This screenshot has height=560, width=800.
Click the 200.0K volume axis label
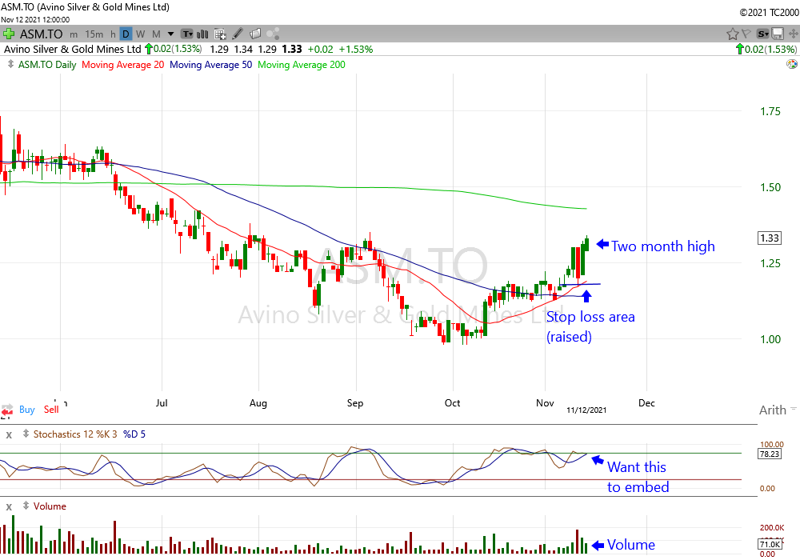coord(771,527)
